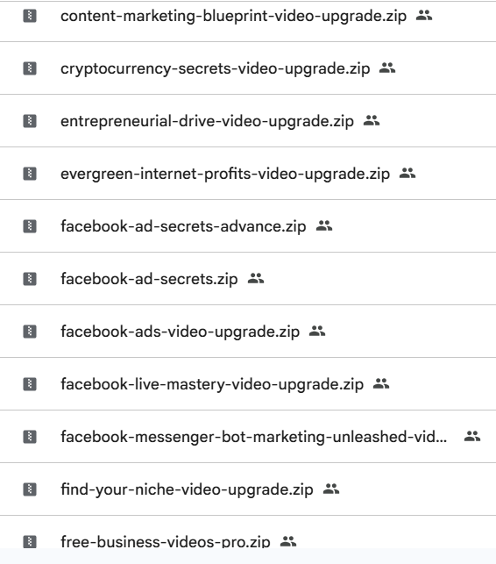Select file cryptocurrency-secrets-video-upgrade.zip
496x564 pixels.
point(215,68)
